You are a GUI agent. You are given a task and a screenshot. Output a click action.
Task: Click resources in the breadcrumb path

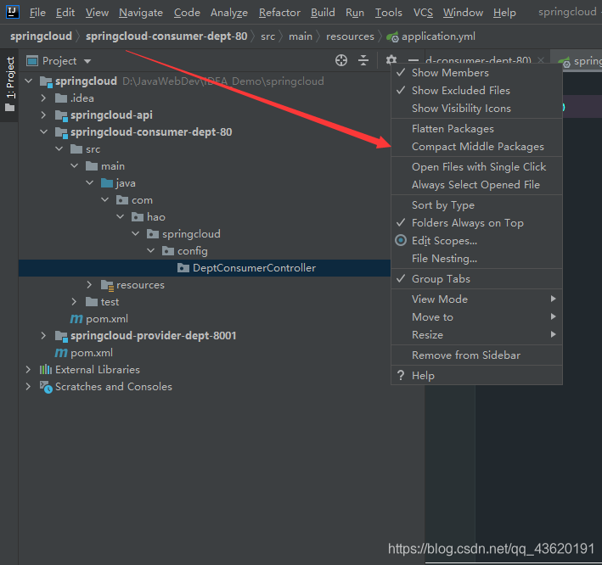[350, 36]
